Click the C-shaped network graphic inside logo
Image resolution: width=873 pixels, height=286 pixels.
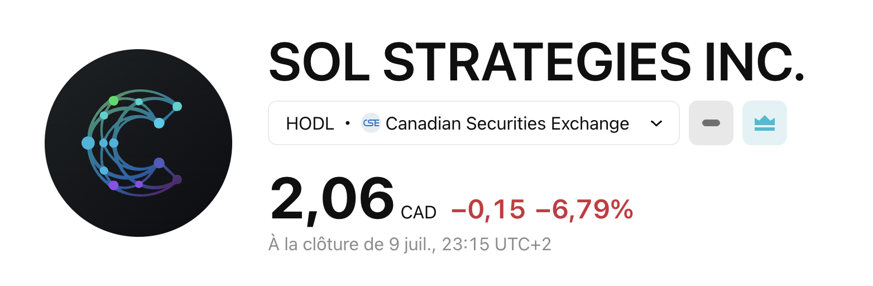click(x=132, y=143)
